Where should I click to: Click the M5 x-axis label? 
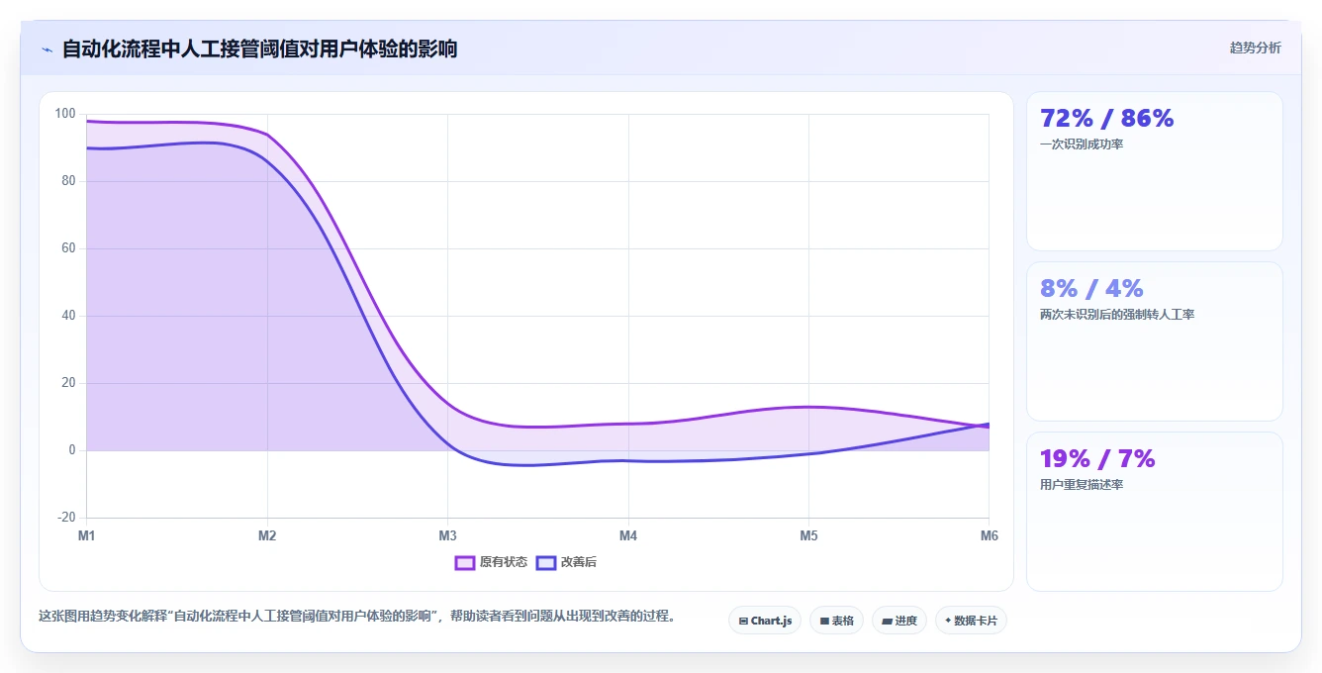(808, 535)
